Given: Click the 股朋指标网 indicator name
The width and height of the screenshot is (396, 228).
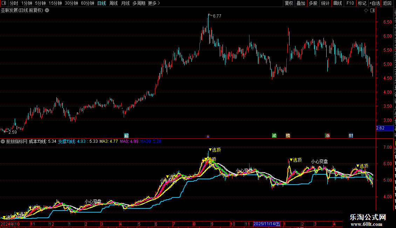Looking at the screenshot, I should [17, 142].
